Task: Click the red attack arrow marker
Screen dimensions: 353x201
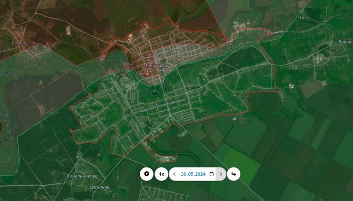Action: point(147,73)
